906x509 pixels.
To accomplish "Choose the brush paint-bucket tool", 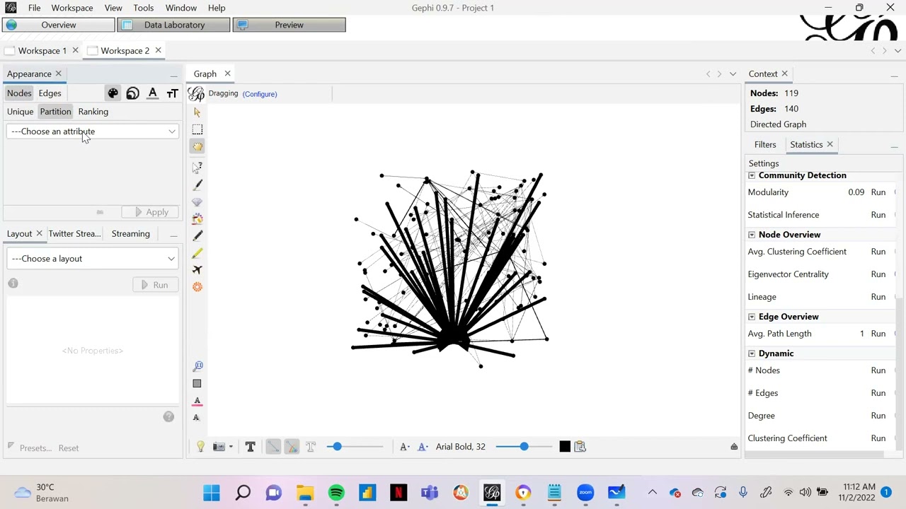I will (197, 218).
